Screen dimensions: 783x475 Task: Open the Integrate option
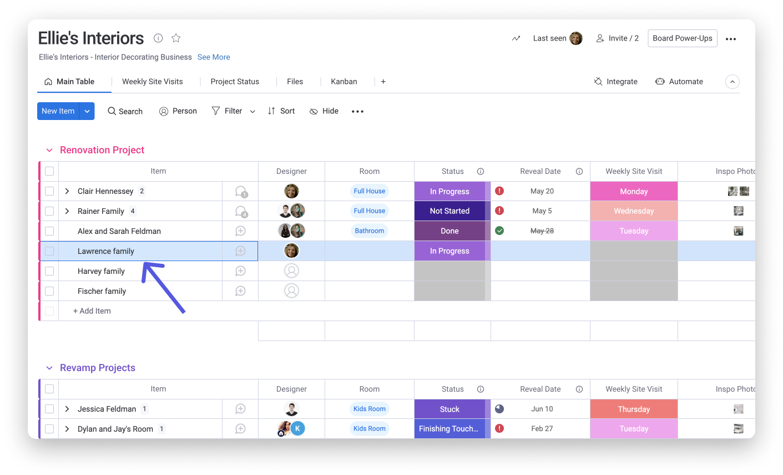click(615, 82)
